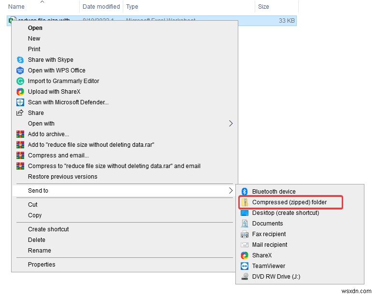377x296 pixels.
Task: Select Compressed (zipped) folder
Action: [300, 202]
